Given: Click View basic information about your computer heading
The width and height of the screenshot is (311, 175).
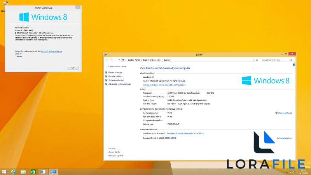Looking at the screenshot, I should 165,68.
